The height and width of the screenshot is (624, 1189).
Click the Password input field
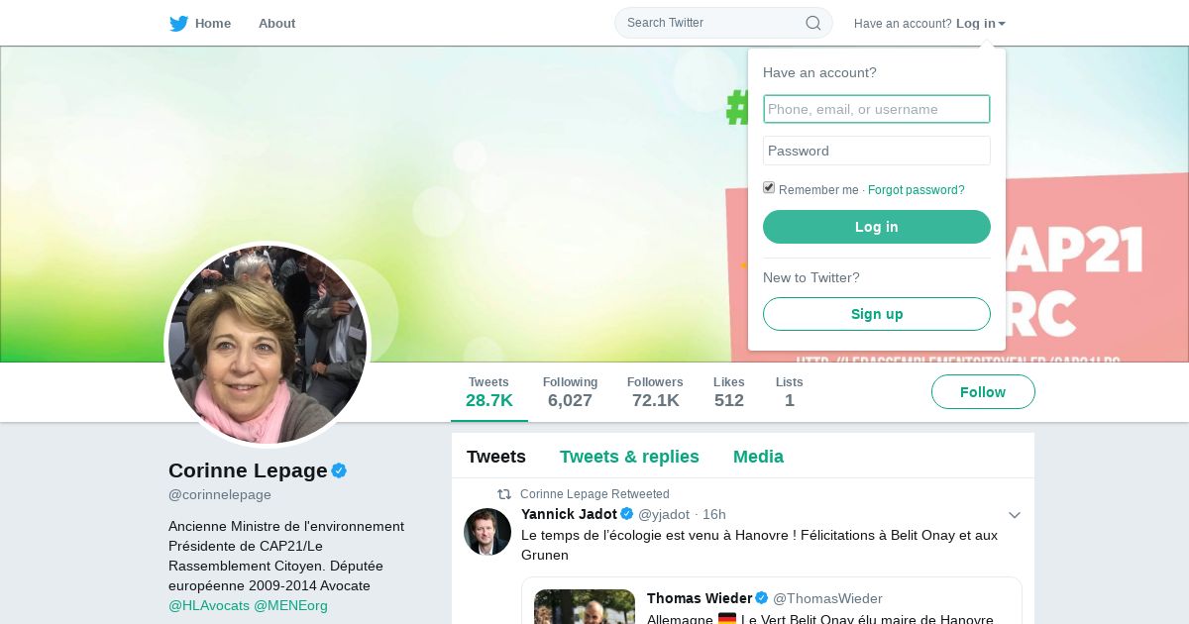877,151
